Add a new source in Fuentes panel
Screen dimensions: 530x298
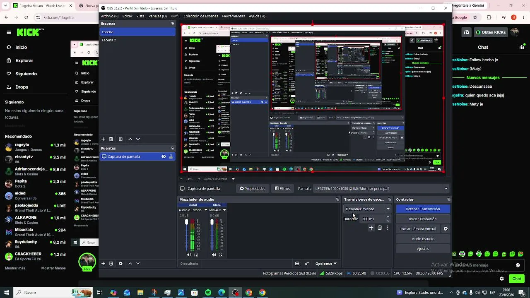103,264
